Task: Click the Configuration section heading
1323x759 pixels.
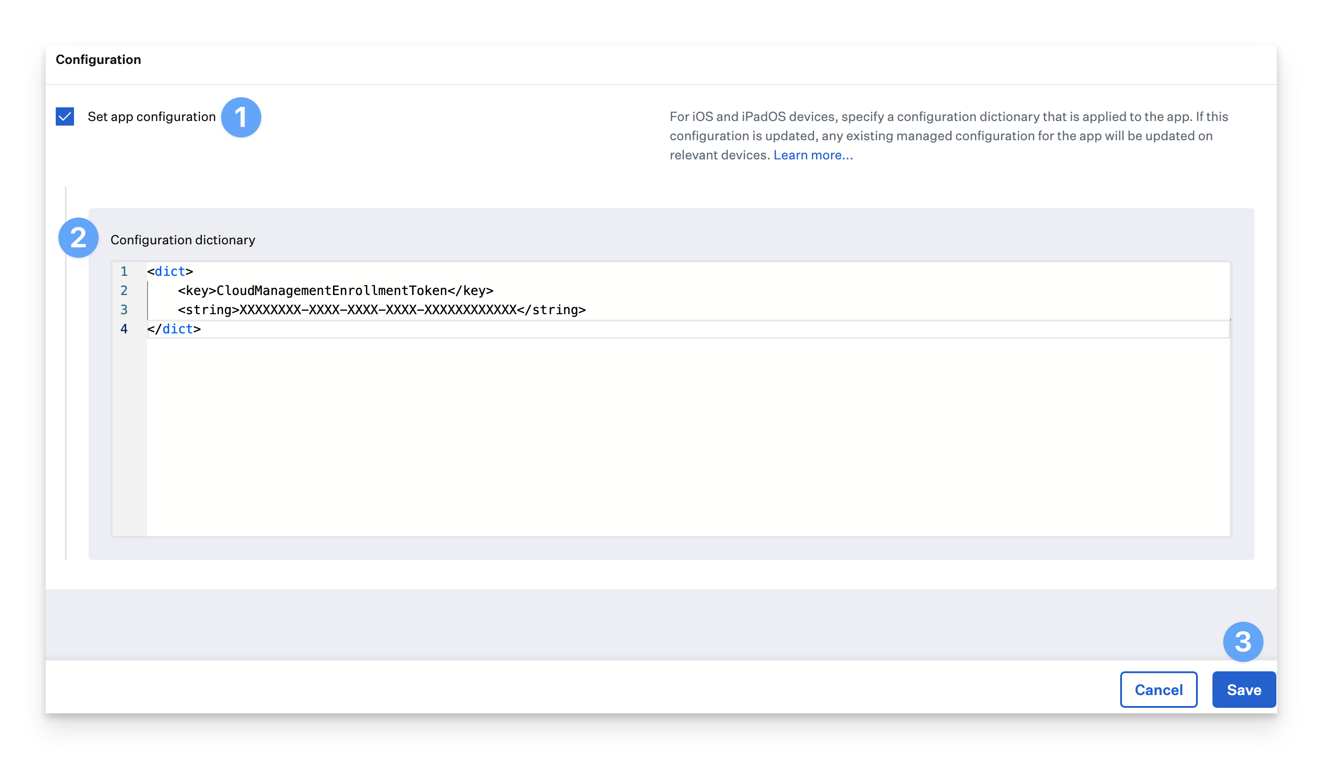Action: coord(98,59)
